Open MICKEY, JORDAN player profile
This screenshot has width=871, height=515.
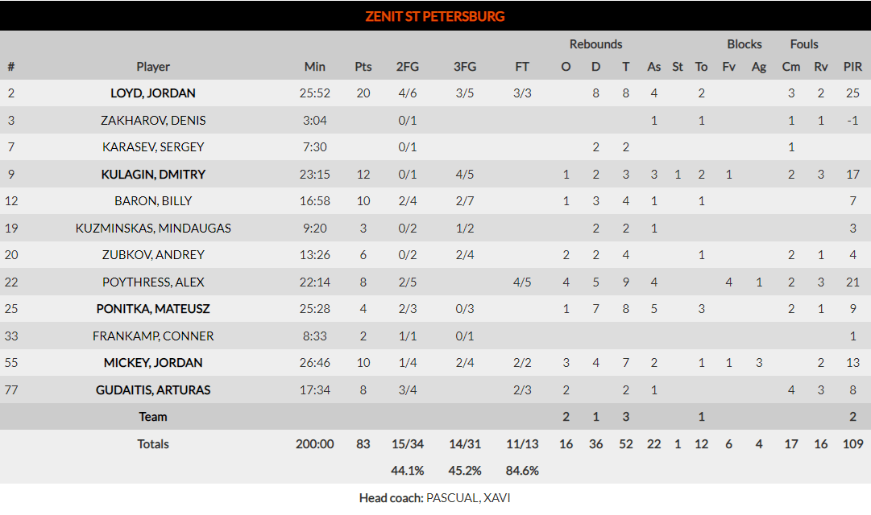pyautogui.click(x=153, y=363)
